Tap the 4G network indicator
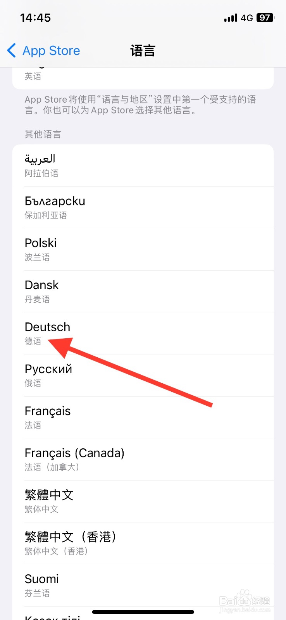 click(x=247, y=18)
